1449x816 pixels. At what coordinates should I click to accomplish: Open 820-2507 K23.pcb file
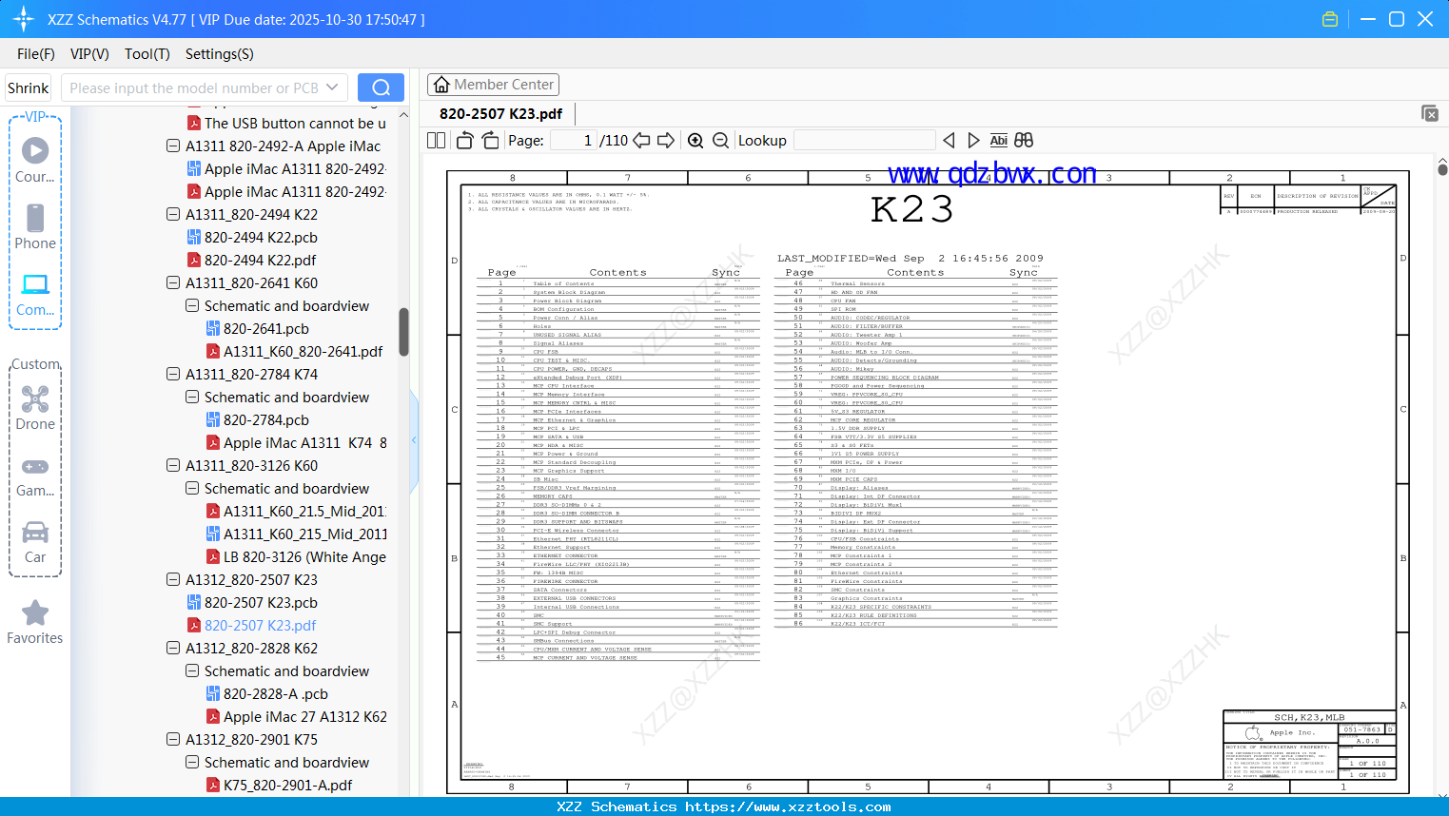coord(252,603)
